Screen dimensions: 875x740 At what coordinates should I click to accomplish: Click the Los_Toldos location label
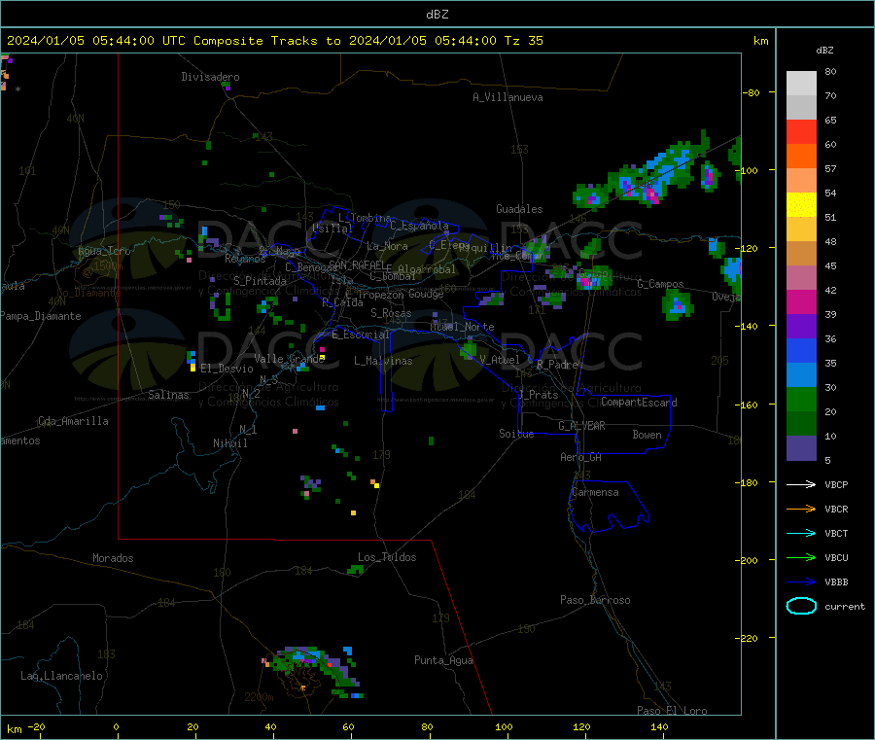tap(387, 557)
